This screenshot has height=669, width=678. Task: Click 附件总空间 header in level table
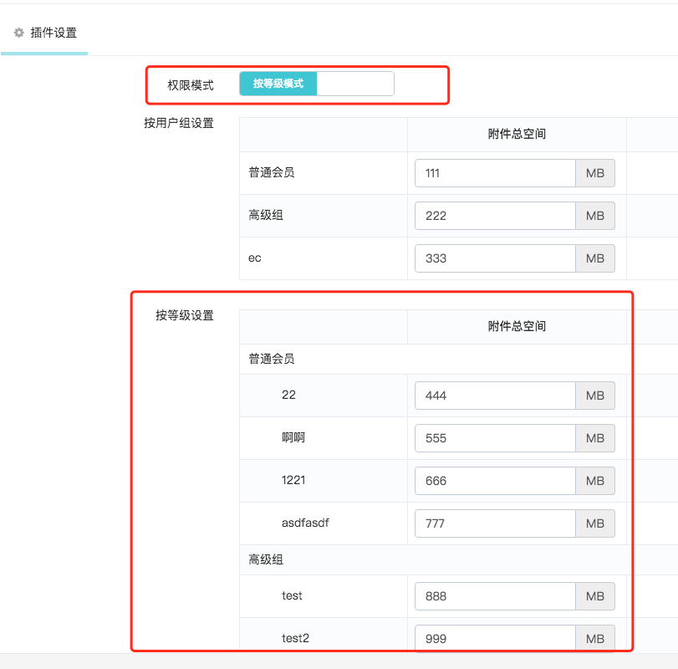tap(517, 326)
